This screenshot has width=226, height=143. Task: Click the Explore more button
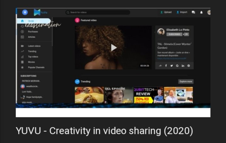[186, 81]
